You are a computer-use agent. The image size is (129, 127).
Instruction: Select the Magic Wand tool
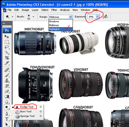click(x=7, y=52)
